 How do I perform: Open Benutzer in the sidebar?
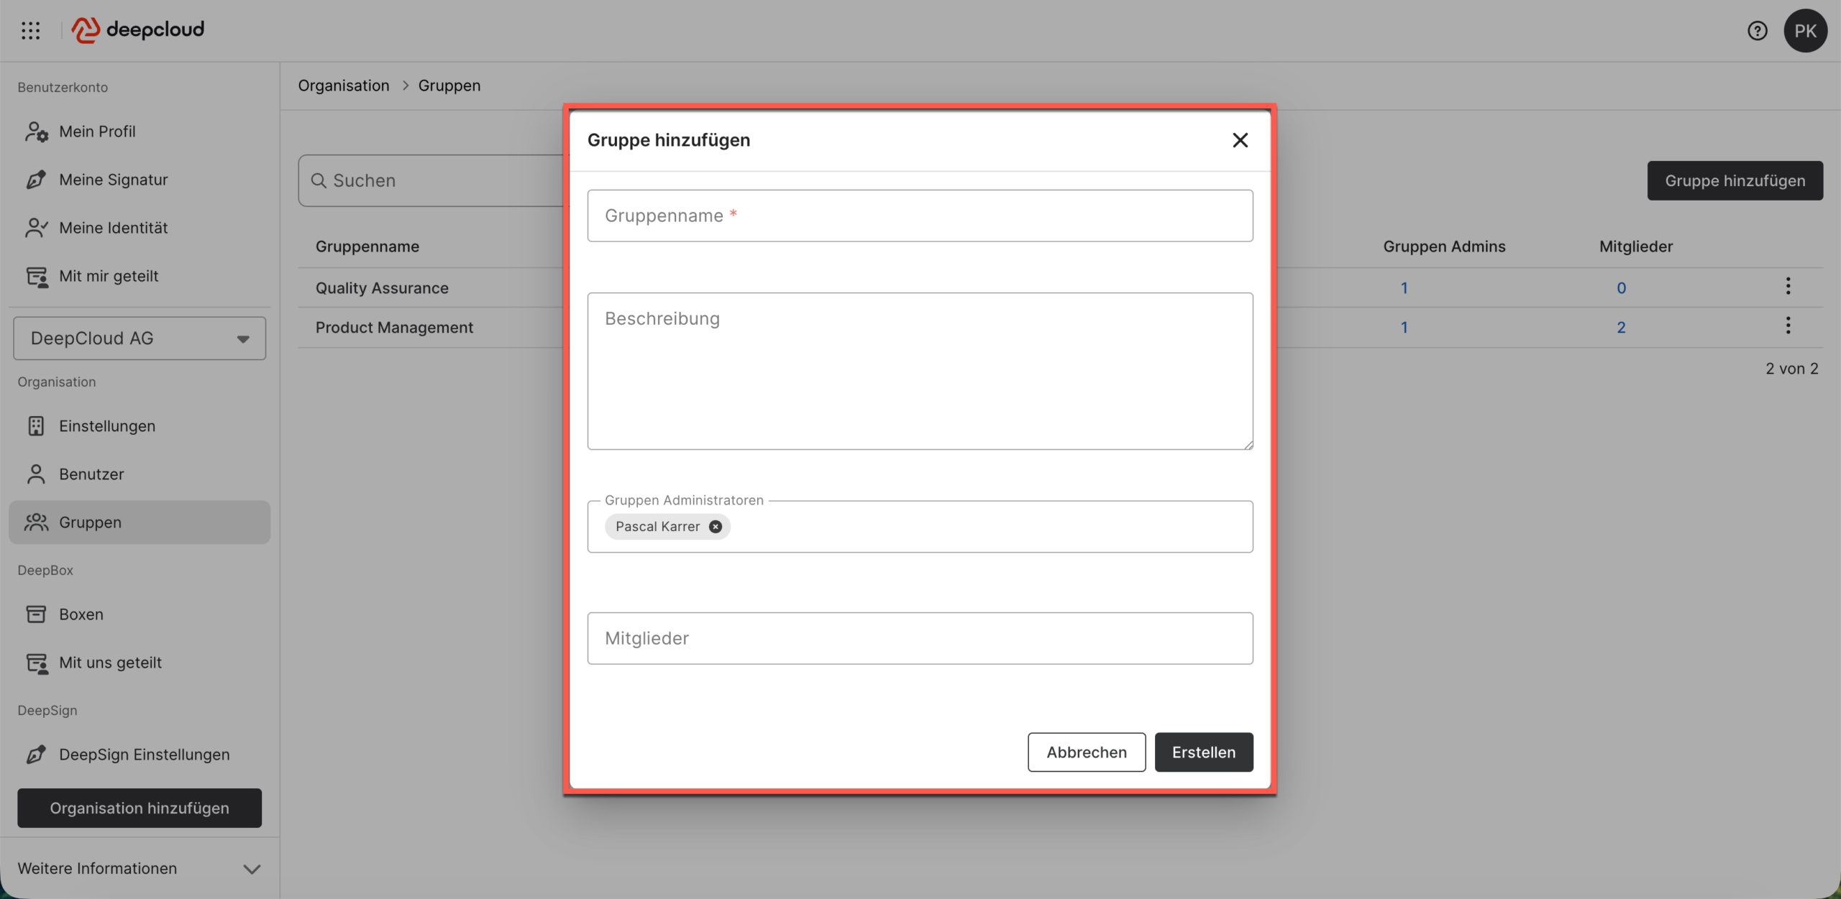point(91,474)
